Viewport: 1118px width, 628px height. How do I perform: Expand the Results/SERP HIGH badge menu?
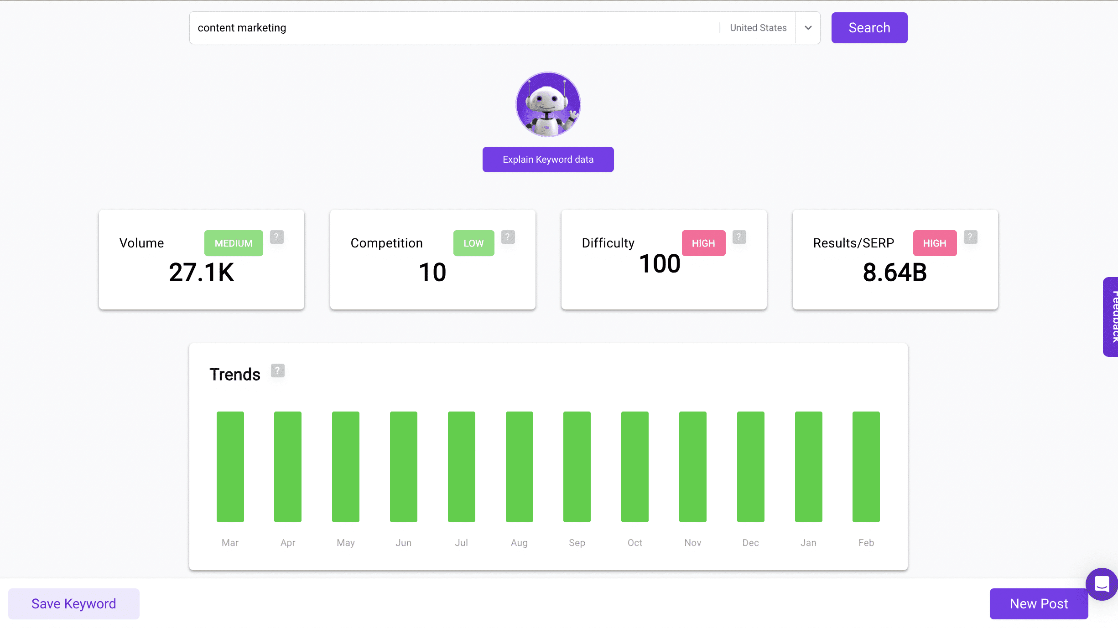pos(935,242)
